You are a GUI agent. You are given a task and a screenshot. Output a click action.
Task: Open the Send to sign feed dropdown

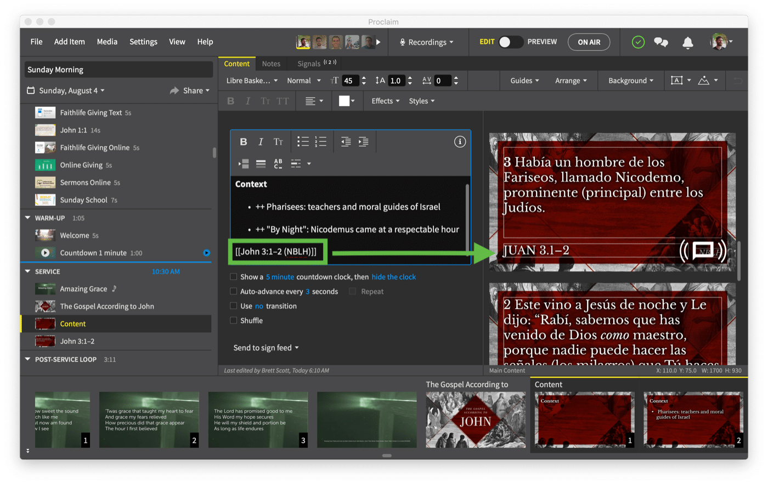click(266, 348)
